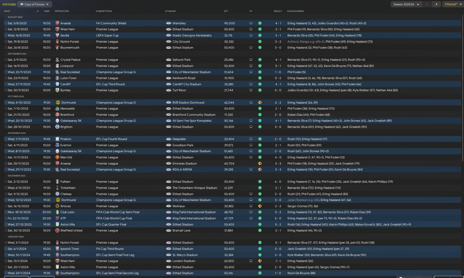Sort by the Result column header
Screen dimensions: 464x278
pyautogui.click(x=278, y=11)
